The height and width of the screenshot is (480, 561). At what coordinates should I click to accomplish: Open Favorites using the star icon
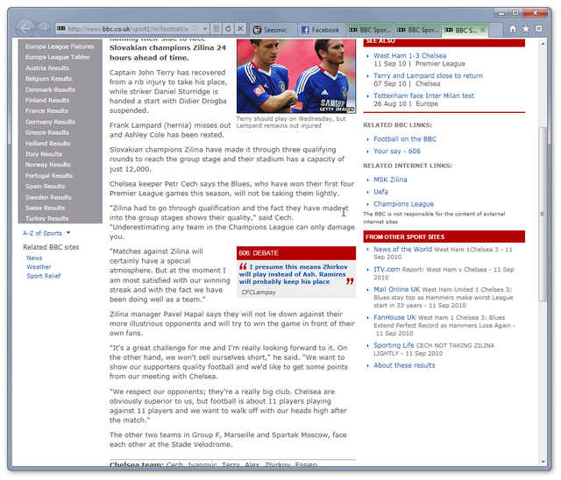(x=526, y=28)
